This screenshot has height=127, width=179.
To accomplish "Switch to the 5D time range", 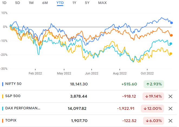I will tap(17, 3).
